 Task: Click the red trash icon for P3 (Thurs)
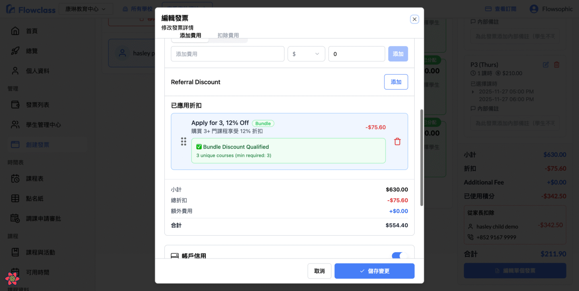pos(556,65)
